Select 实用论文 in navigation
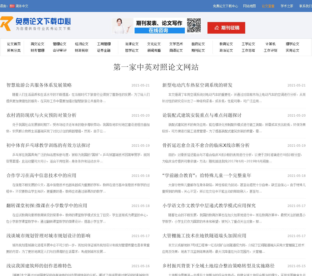This screenshot has width=312, height=276. tap(292, 50)
